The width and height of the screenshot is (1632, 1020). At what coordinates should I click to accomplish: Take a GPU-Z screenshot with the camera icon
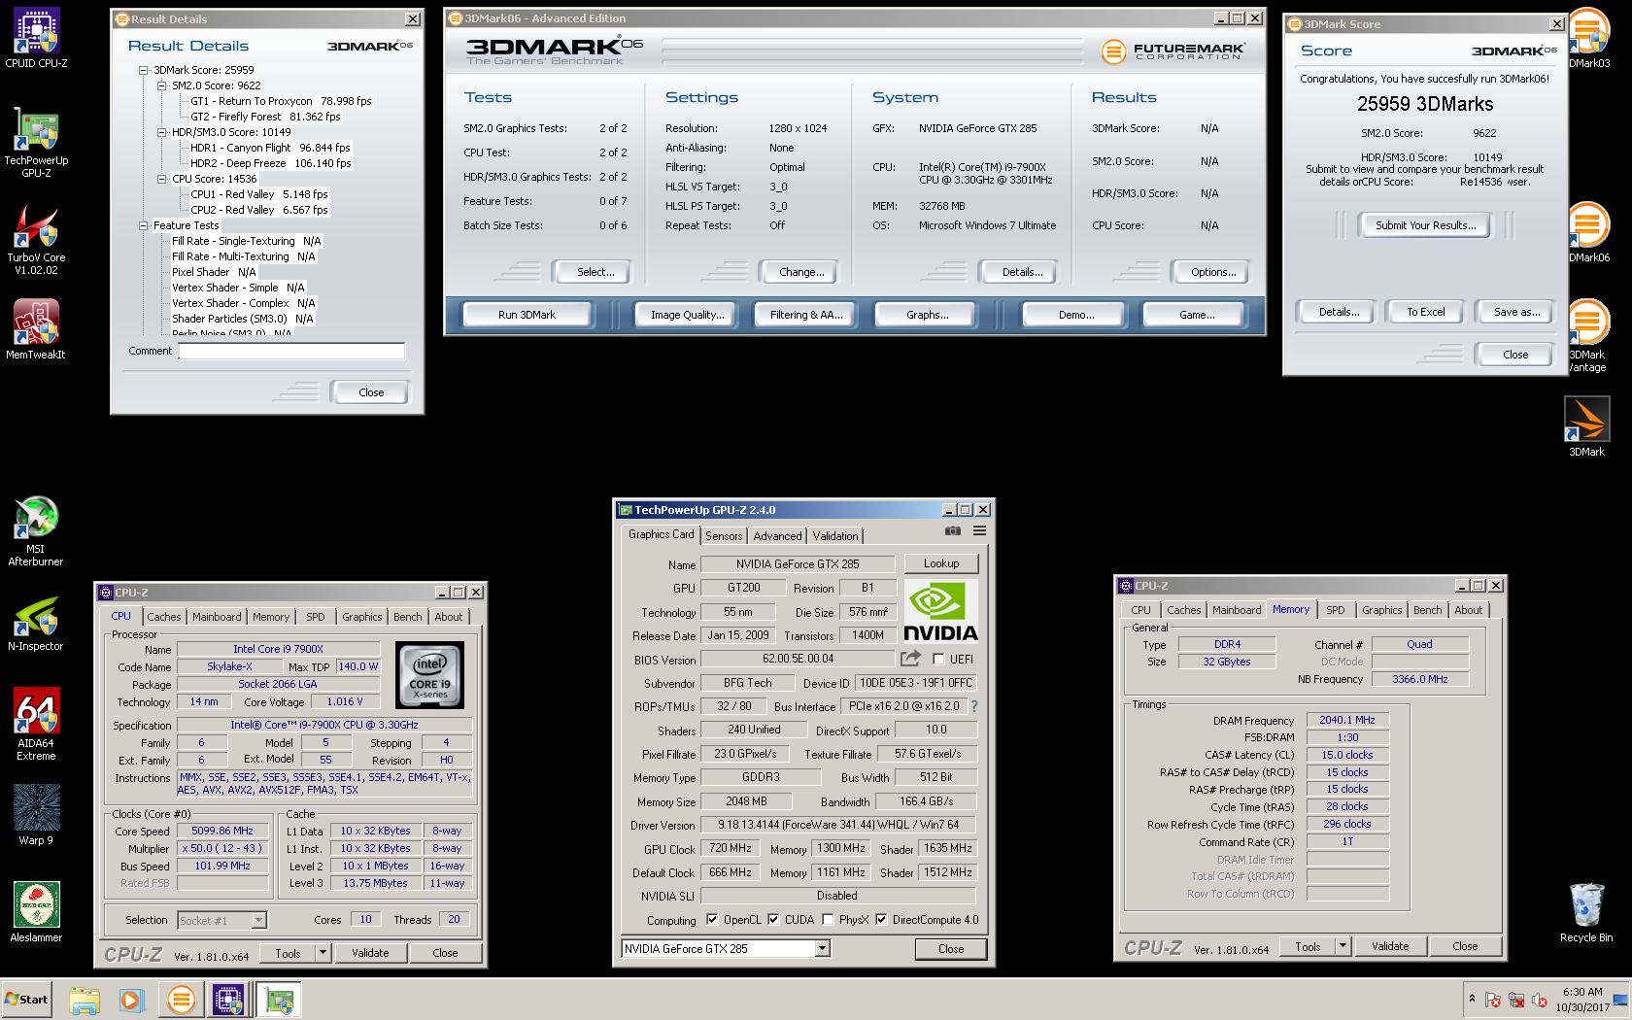point(953,530)
